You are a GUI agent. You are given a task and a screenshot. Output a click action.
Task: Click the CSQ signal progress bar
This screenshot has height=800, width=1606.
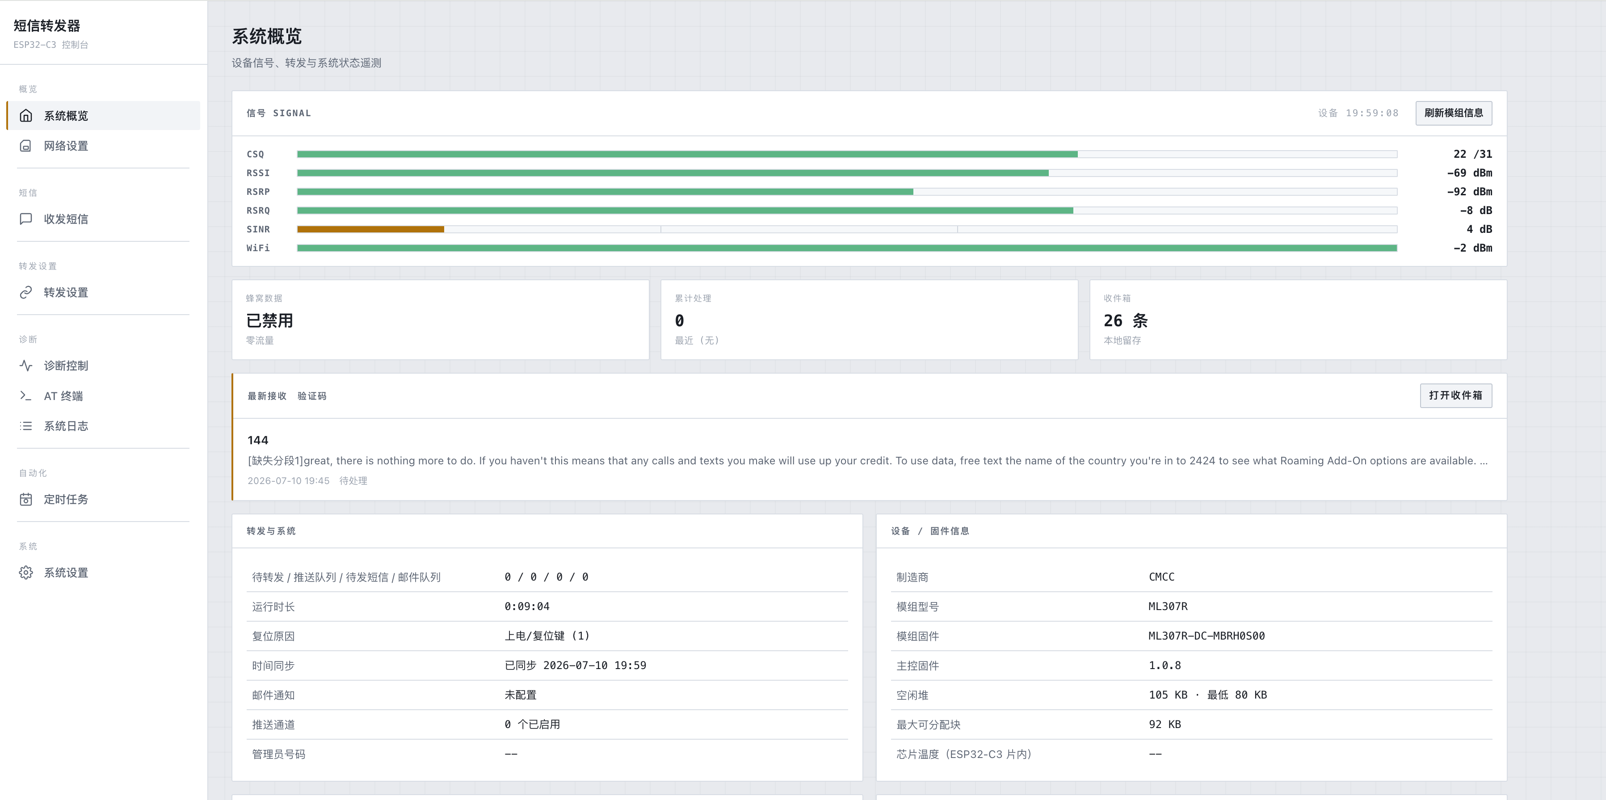click(847, 154)
